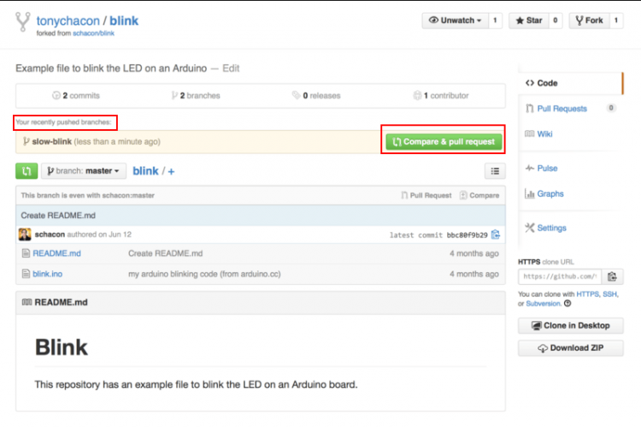Viewport: 641px width, 427px height.
Task: Click the commit hash bbc80f9b29
Action: (468, 235)
